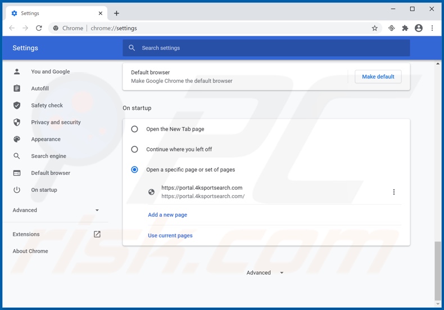Click the vertical scrollbar thumb
The width and height of the screenshot is (444, 310).
[x=438, y=271]
